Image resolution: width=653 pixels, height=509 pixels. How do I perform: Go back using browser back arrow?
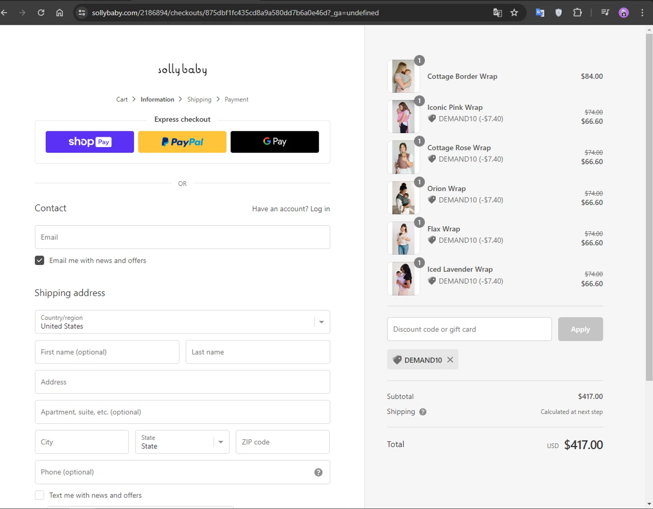tap(4, 13)
